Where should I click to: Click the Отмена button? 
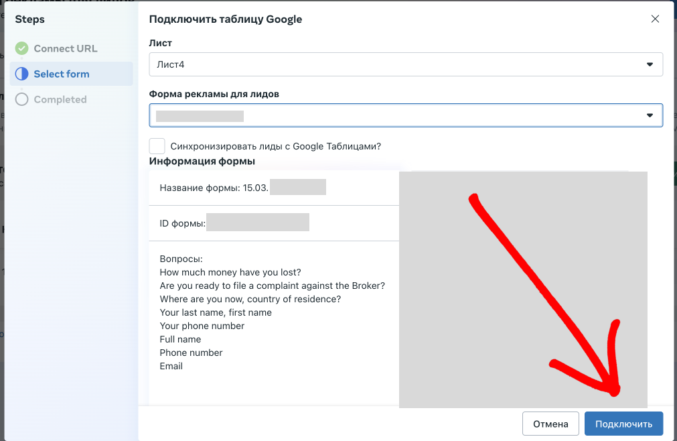tap(550, 424)
